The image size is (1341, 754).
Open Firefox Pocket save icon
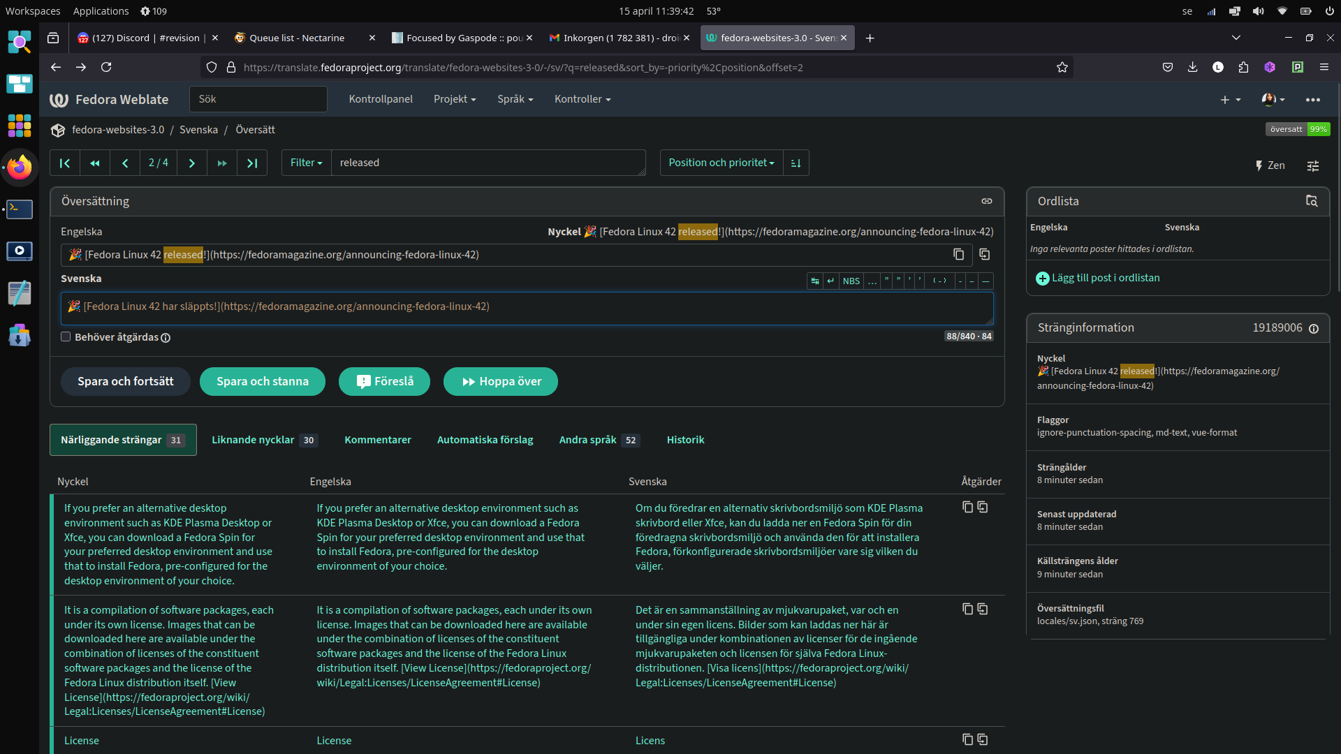1168,67
